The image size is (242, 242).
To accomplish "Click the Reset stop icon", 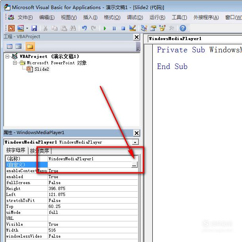I will tap(123, 29).
